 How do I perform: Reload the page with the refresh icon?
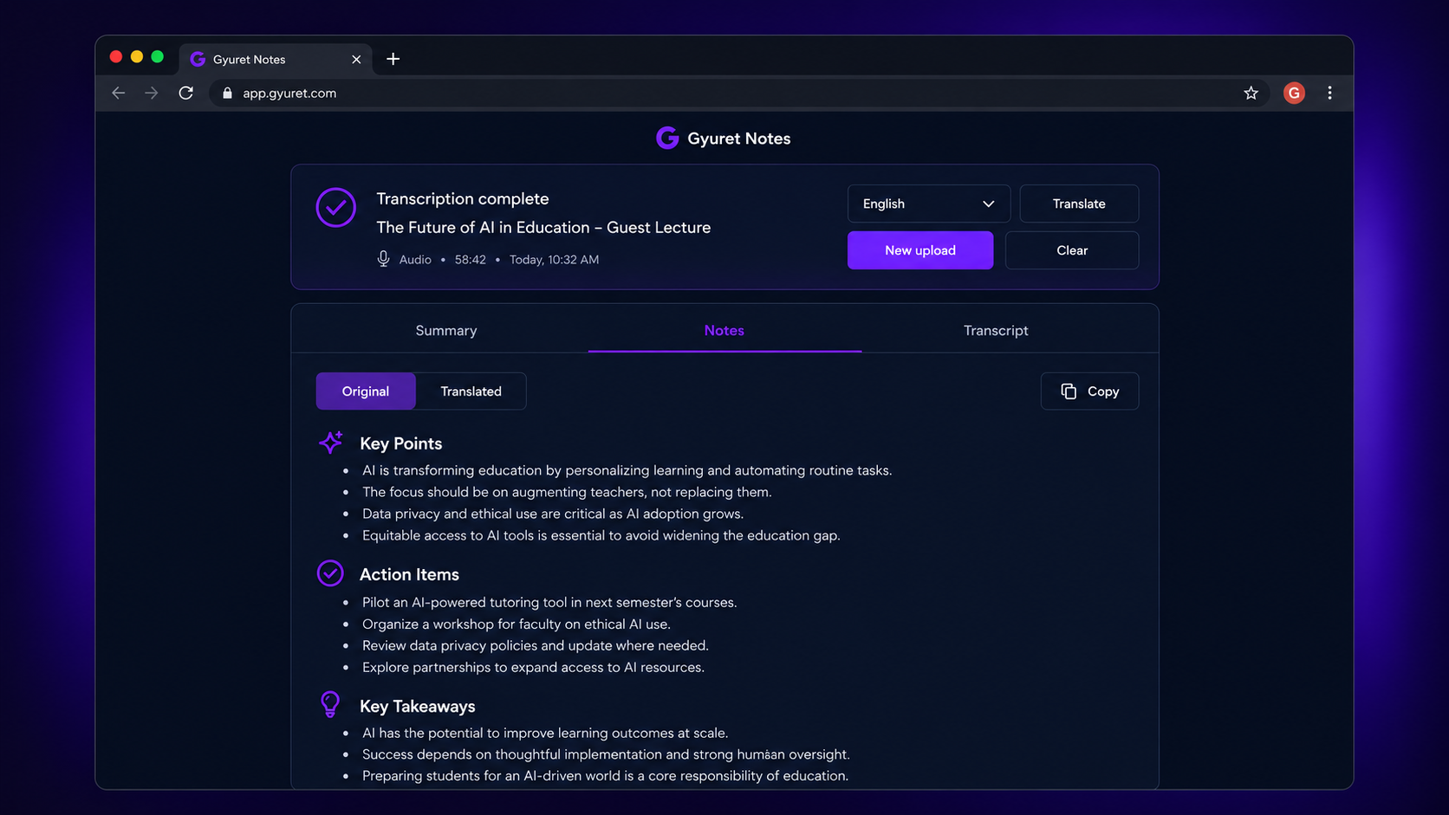click(185, 93)
